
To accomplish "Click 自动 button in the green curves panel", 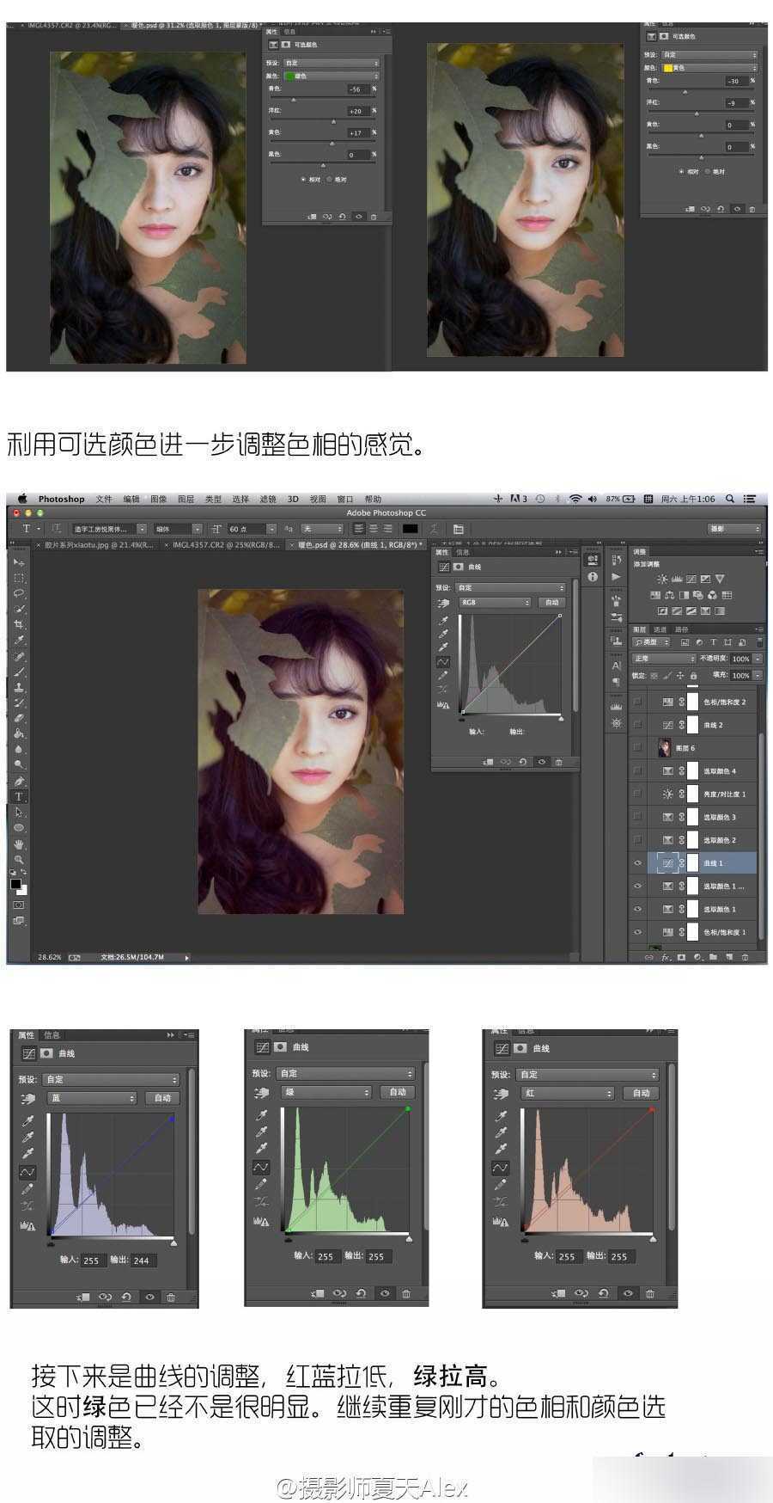I will pos(398,1092).
